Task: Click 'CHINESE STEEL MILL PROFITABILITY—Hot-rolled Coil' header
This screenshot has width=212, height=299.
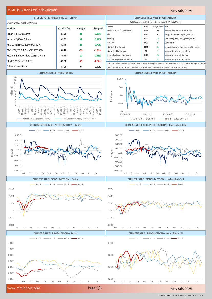Action: tap(155, 125)
